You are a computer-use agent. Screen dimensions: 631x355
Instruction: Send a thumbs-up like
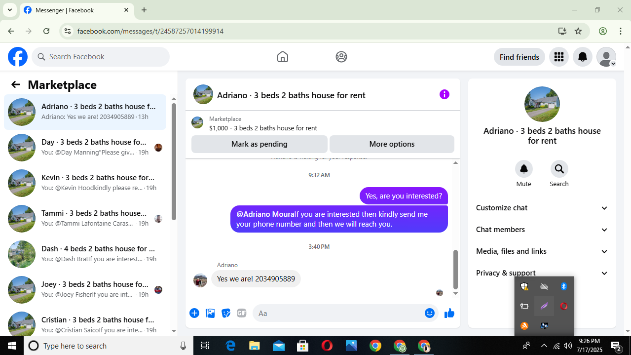pyautogui.click(x=449, y=313)
